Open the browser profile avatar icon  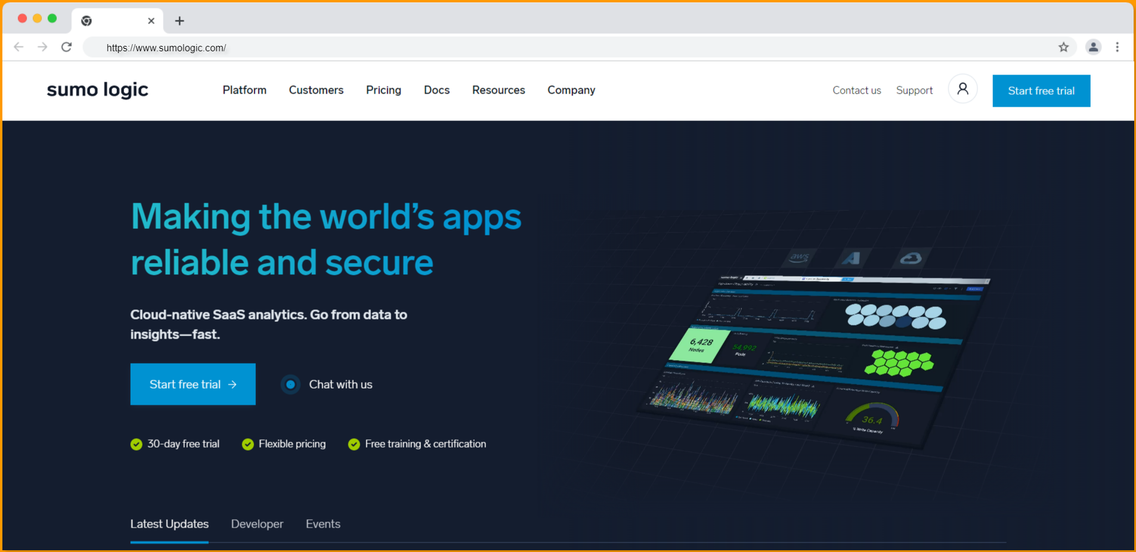tap(1094, 47)
